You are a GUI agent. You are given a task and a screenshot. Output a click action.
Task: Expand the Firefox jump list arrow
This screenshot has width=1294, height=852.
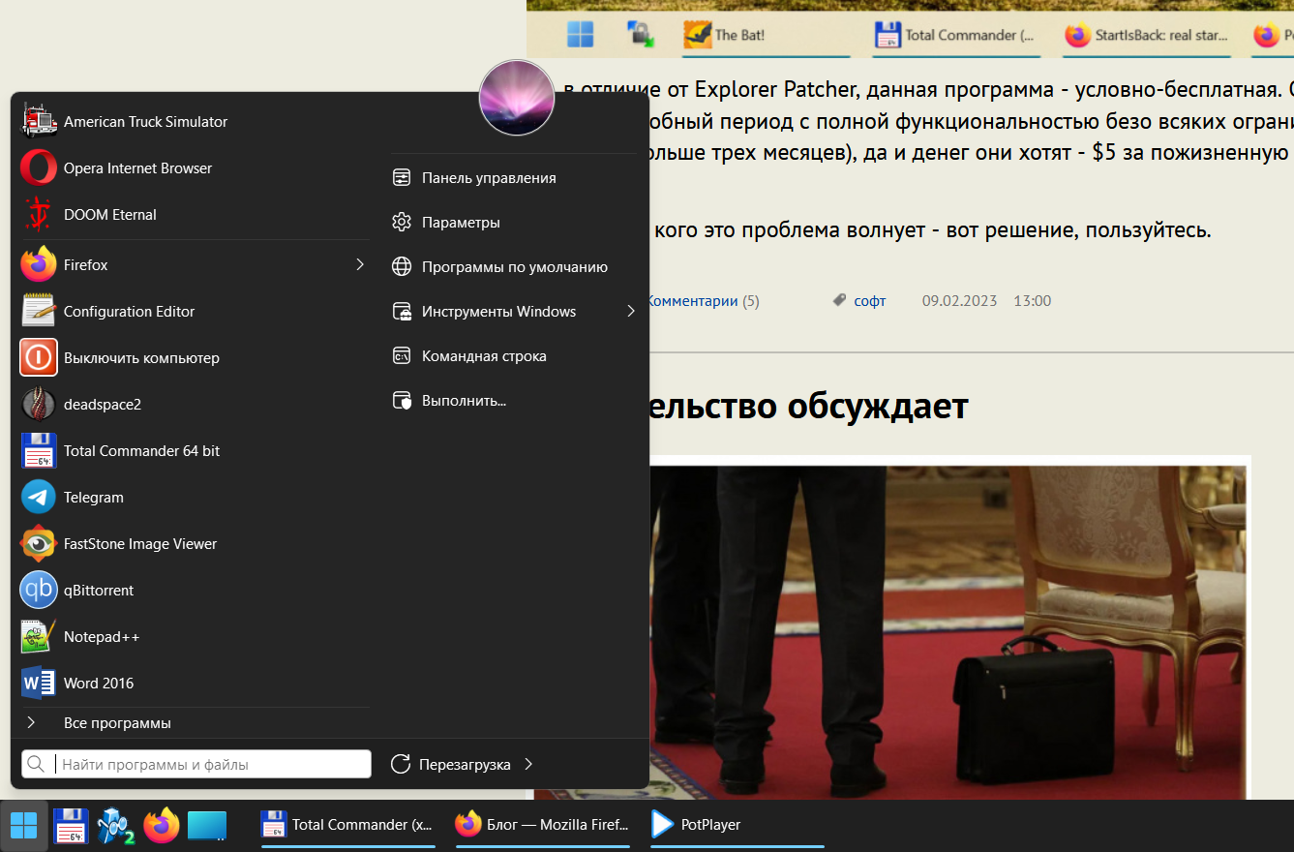click(359, 264)
